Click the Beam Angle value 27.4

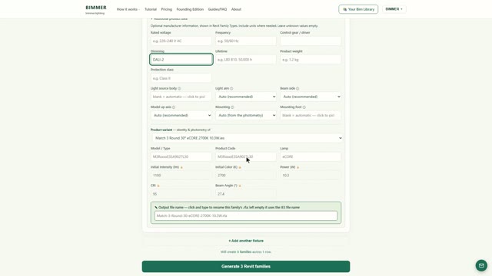[x=246, y=194]
